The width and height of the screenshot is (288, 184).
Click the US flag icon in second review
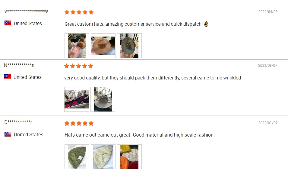pyautogui.click(x=8, y=77)
